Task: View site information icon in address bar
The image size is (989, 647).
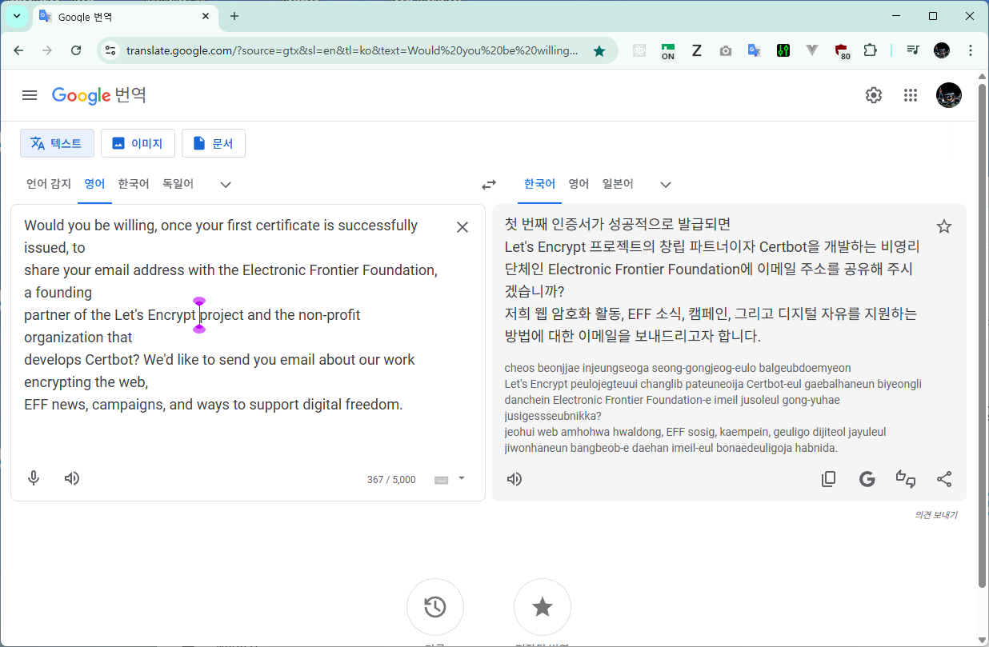Action: coord(110,50)
